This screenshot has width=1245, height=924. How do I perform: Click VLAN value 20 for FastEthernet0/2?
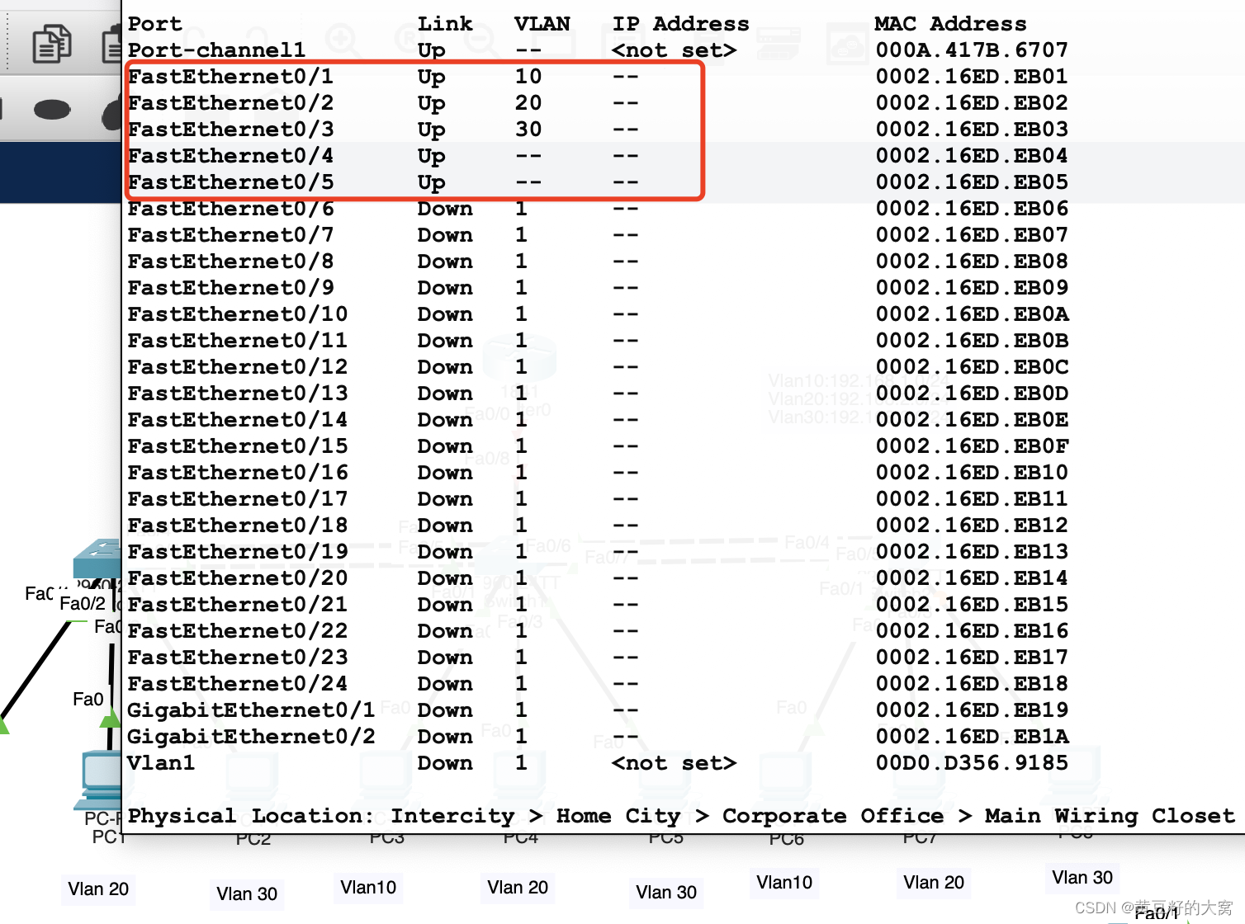click(528, 103)
